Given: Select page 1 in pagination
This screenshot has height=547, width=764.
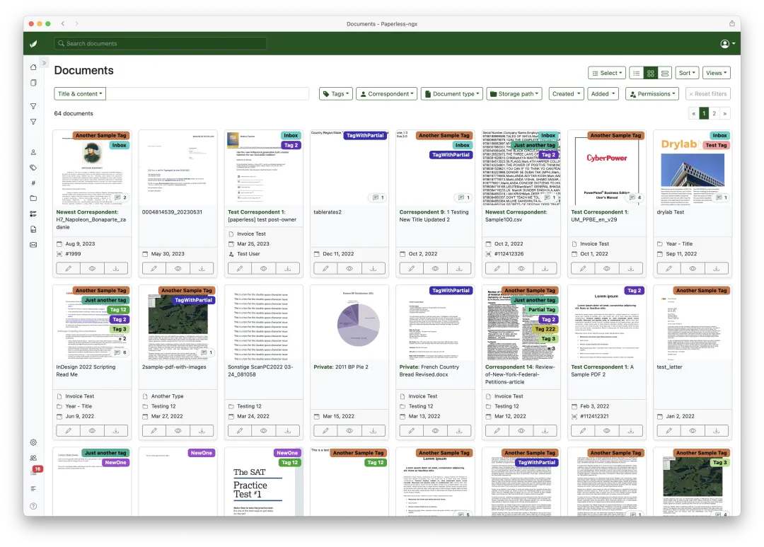Looking at the screenshot, I should click(704, 114).
